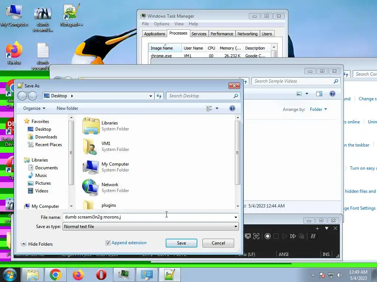Click the search magnifier in Search Desktop box
This screenshot has height=282, width=377.
(236, 96)
